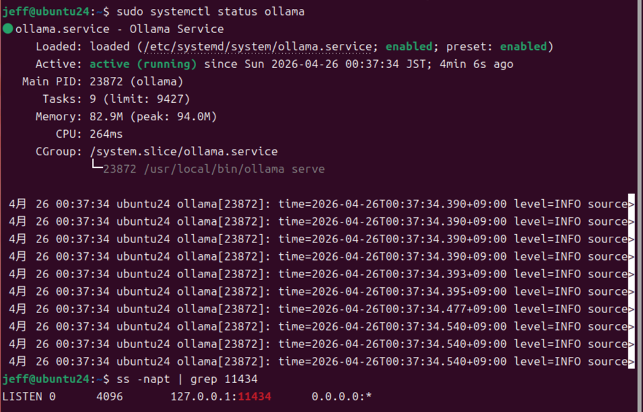
Task: Click the /system.slice/ollama.service CGroup path
Action: tap(184, 151)
